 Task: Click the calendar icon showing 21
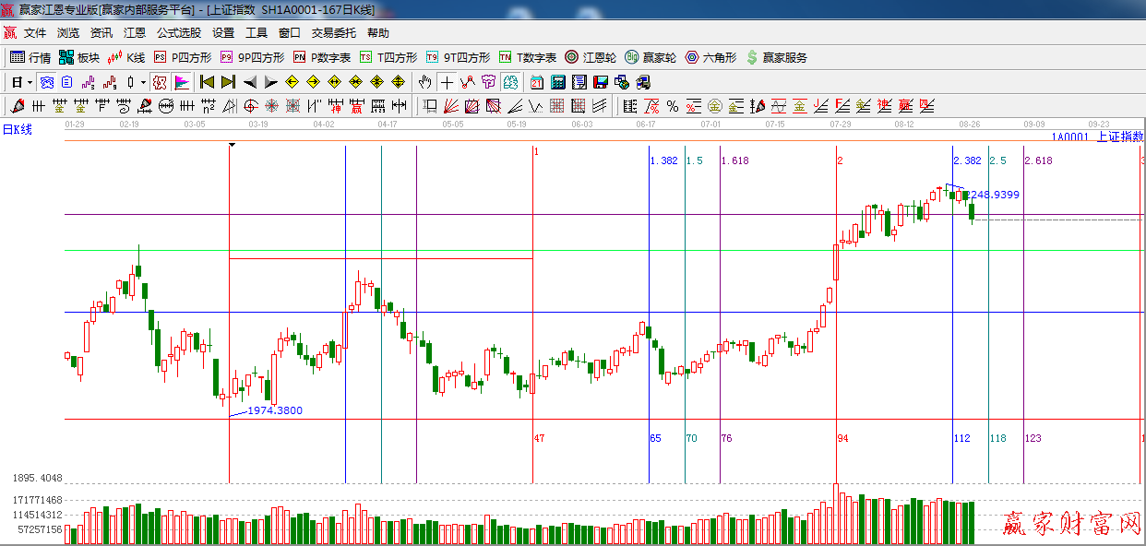[x=536, y=82]
